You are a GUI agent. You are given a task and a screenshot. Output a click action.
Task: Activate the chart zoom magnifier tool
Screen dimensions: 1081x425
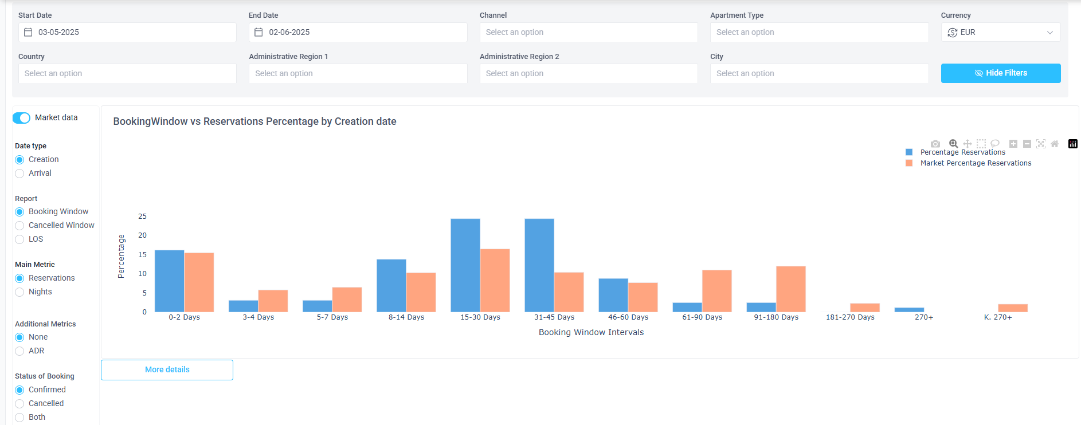953,144
